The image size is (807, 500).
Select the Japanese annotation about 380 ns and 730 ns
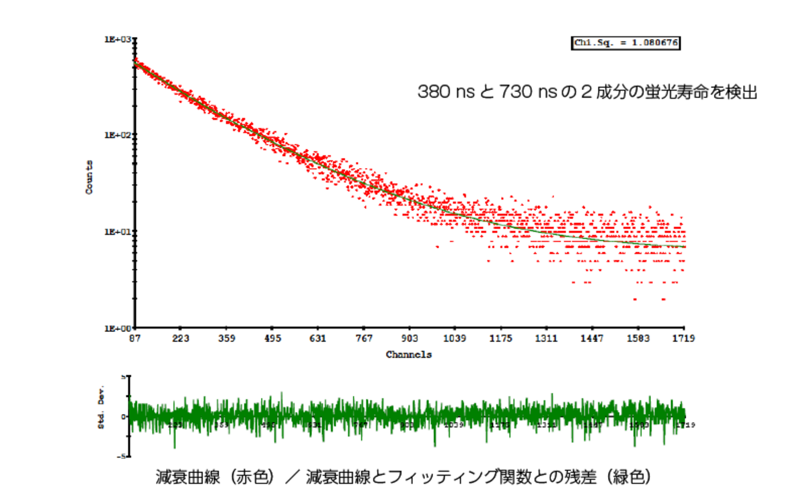[575, 91]
